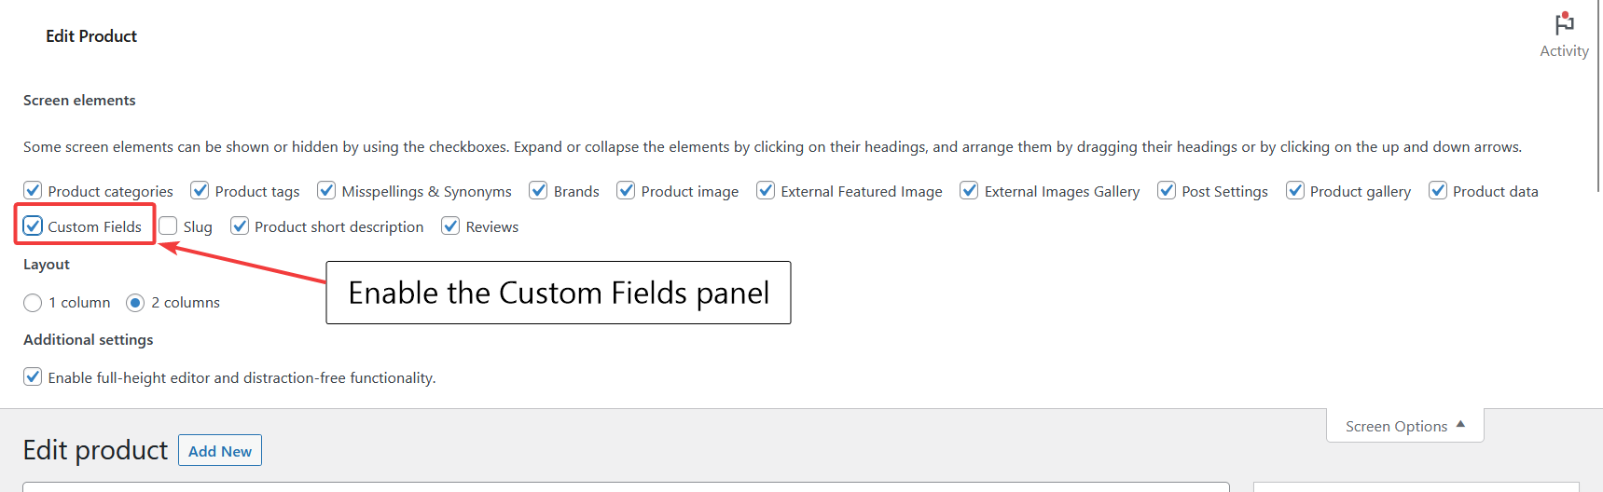Select the 1 column layout
Screen dimensions: 1603x492
click(x=33, y=303)
